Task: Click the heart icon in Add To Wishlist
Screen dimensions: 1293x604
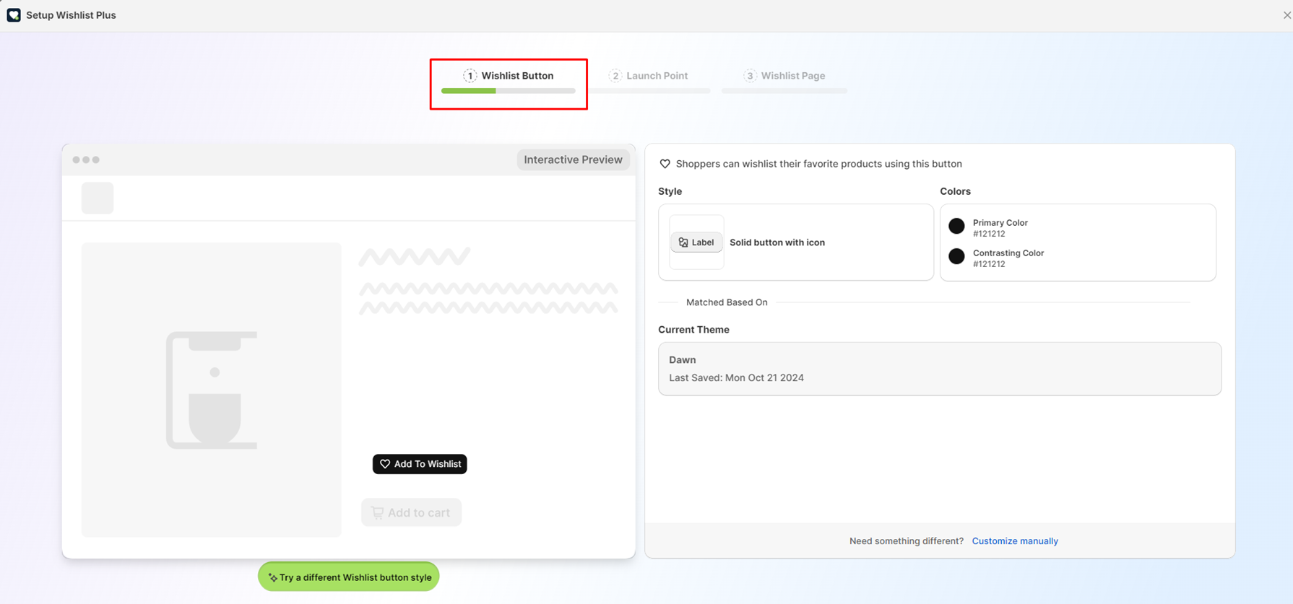Action: pos(385,464)
